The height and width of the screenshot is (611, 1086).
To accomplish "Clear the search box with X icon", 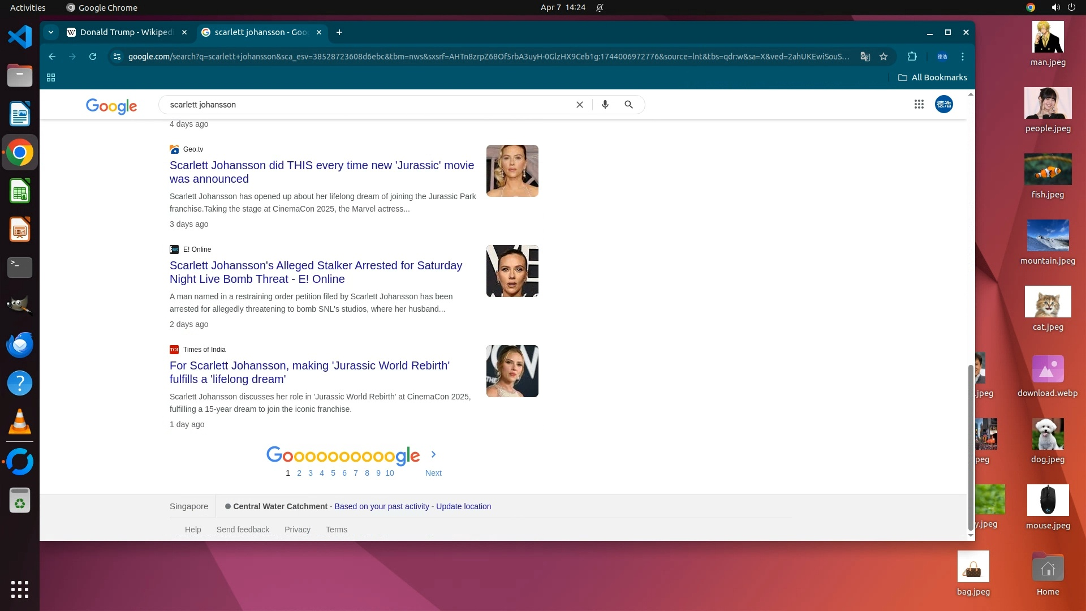I will tap(579, 105).
